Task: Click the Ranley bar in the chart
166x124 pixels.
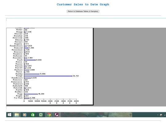Action: pyautogui.click(x=32, y=74)
